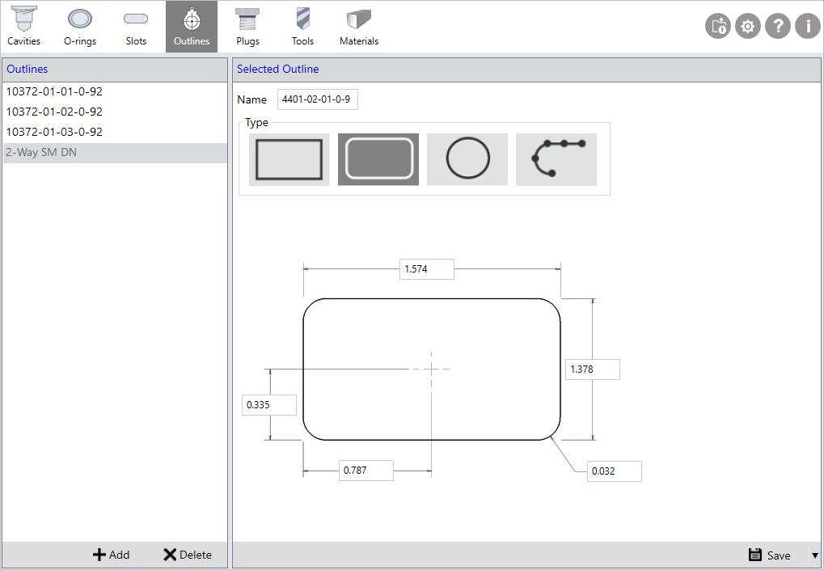Image resolution: width=824 pixels, height=570 pixels.
Task: Select outline 10372-01-02-0-92
Action: 115,112
